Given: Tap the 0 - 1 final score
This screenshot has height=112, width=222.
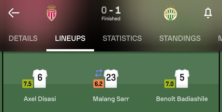Looking at the screenshot, I should (111, 10).
